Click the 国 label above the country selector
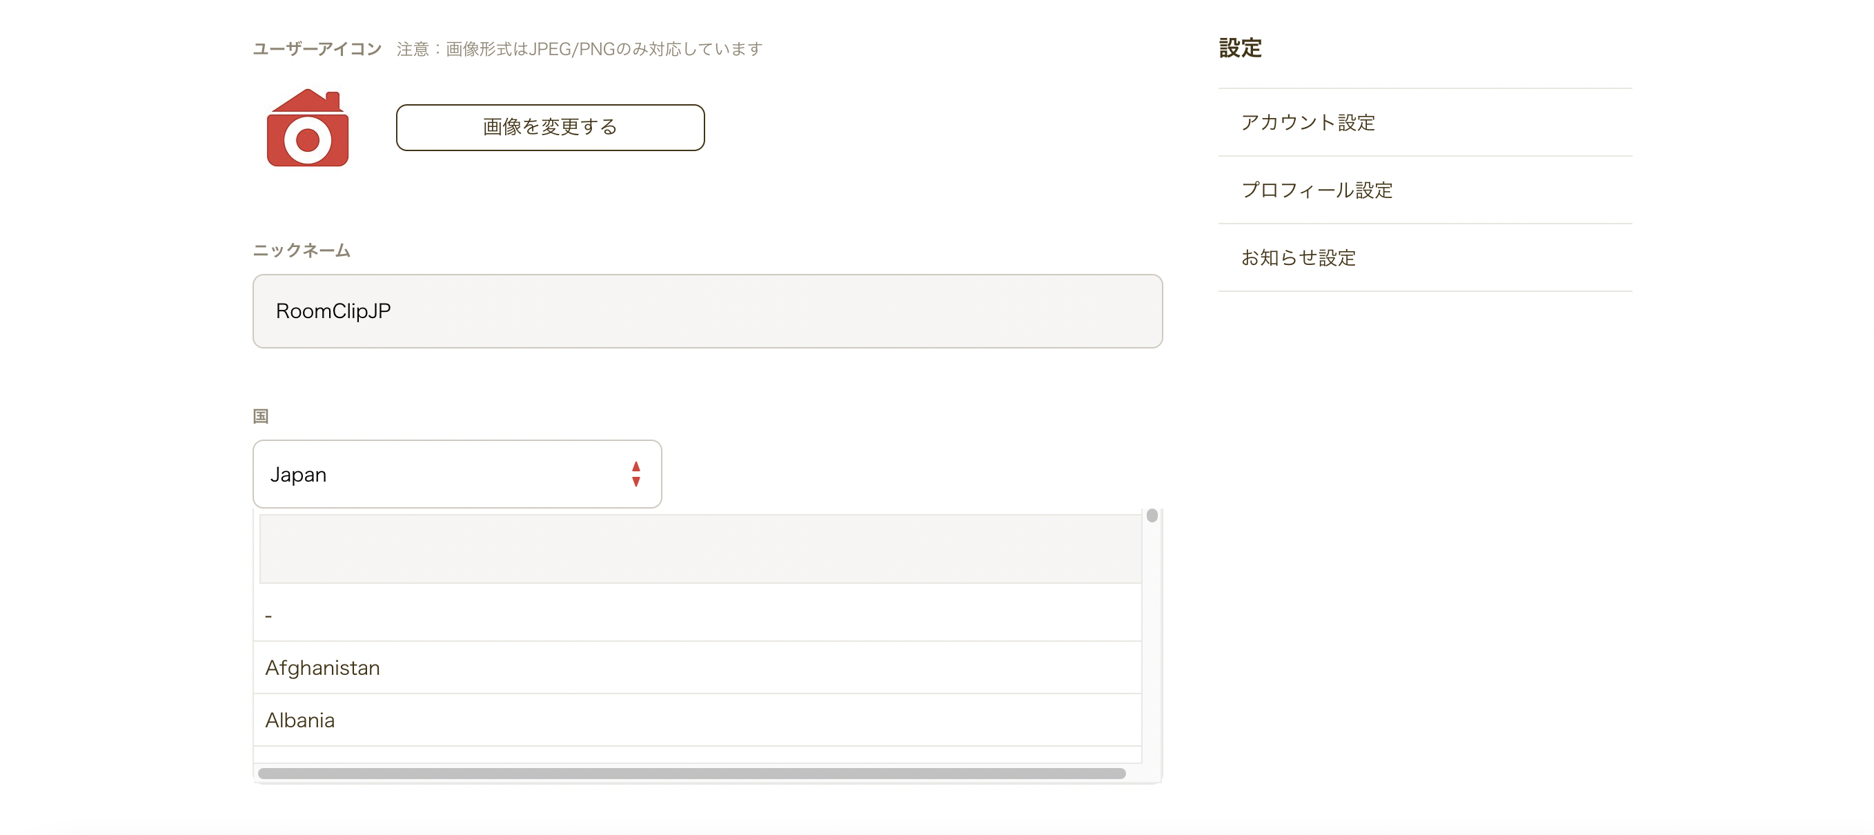 260,416
